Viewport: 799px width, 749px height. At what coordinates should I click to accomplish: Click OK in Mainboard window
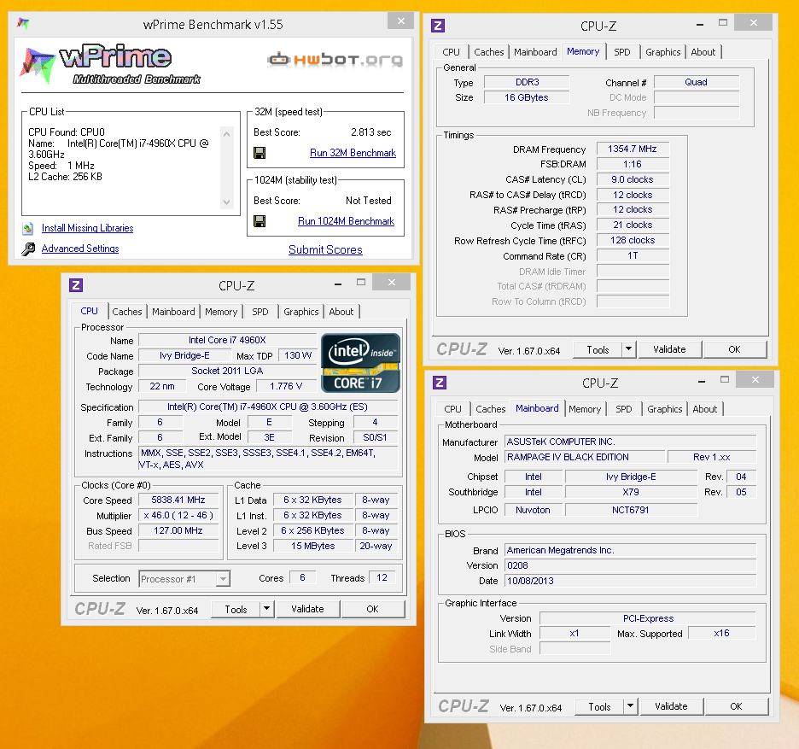tap(736, 706)
